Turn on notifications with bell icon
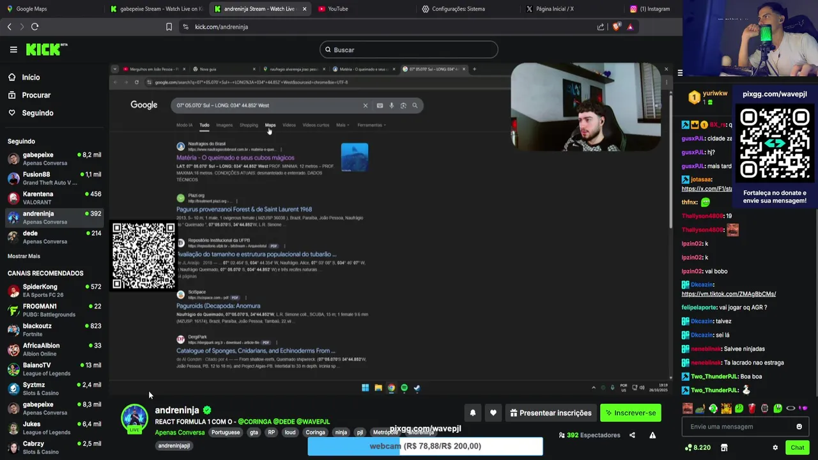The width and height of the screenshot is (818, 460). [473, 413]
